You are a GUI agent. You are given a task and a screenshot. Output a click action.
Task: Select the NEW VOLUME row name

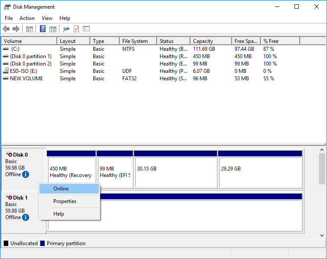coord(26,79)
